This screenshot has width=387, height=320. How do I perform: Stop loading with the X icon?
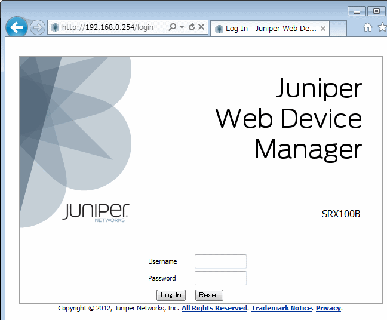point(201,27)
